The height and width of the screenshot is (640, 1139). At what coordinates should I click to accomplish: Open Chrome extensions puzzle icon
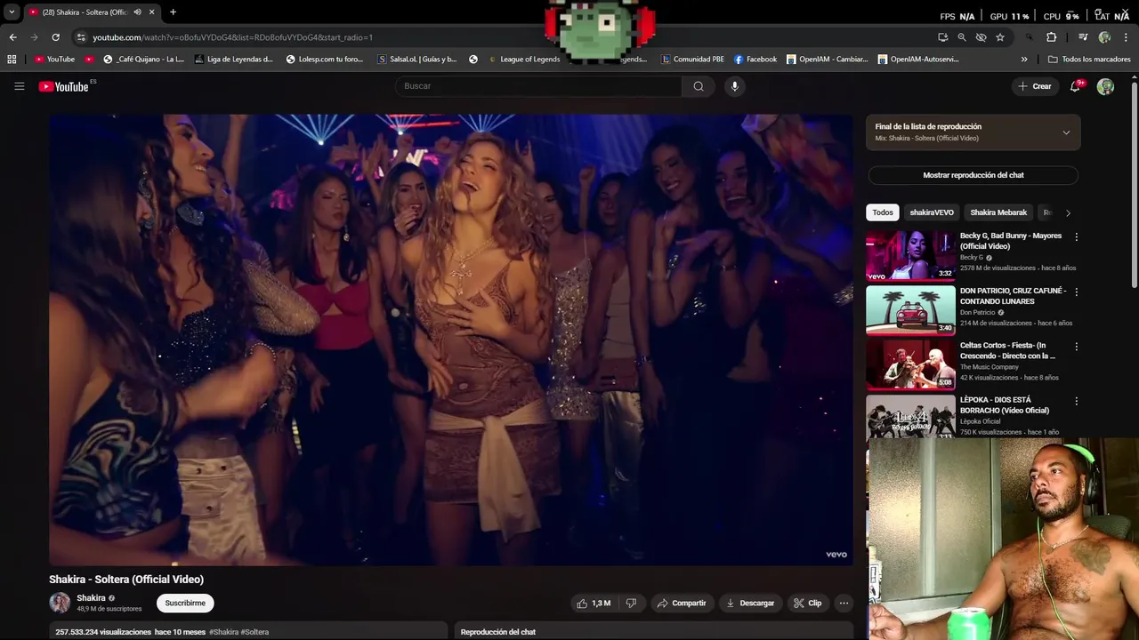click(1051, 37)
